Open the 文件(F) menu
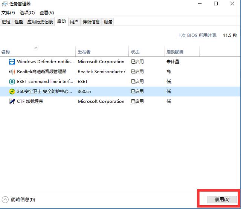241x209 pixels. (x=8, y=12)
